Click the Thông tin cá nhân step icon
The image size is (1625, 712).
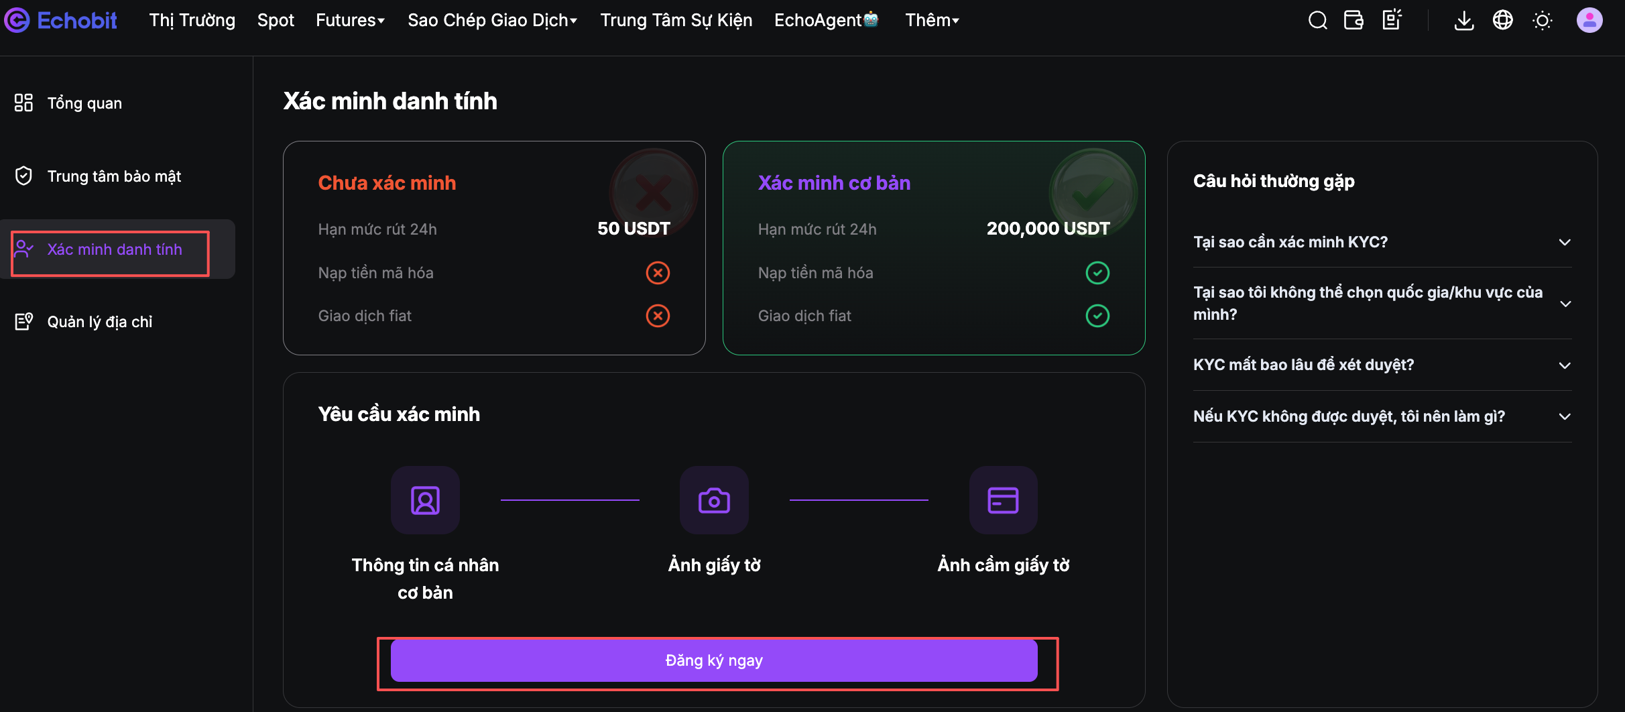tap(425, 500)
